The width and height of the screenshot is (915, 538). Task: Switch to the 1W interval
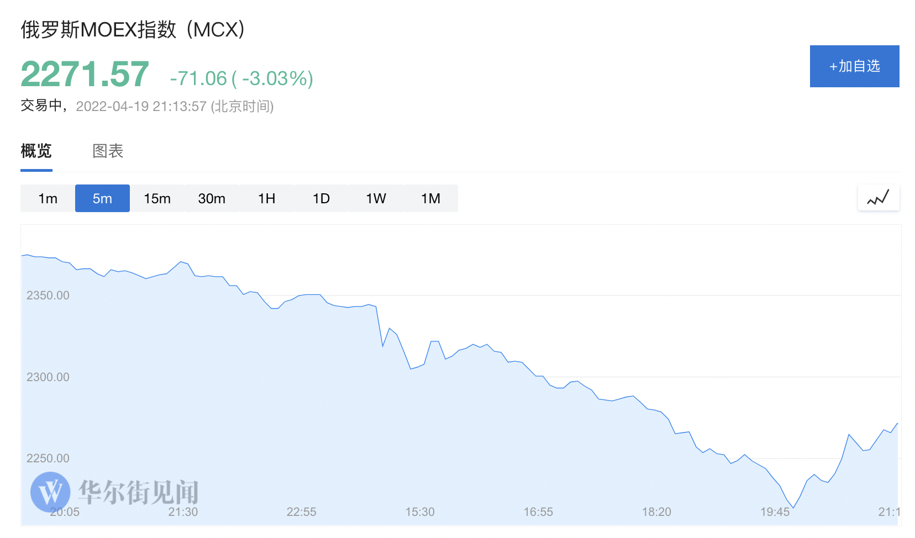pos(376,198)
